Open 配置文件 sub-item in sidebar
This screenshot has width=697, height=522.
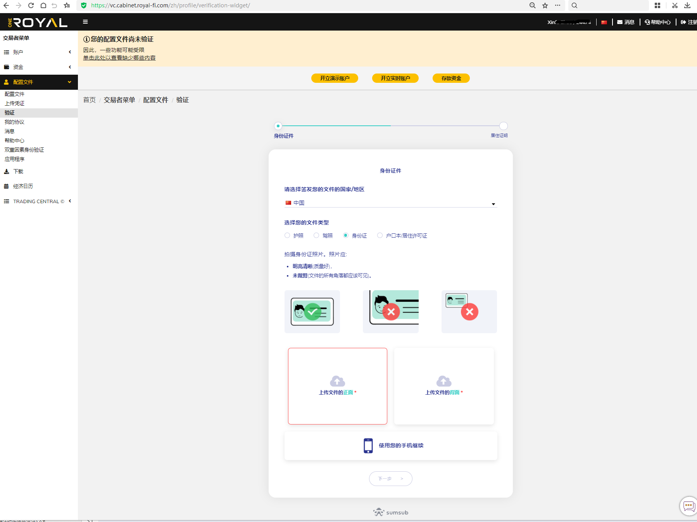[15, 94]
